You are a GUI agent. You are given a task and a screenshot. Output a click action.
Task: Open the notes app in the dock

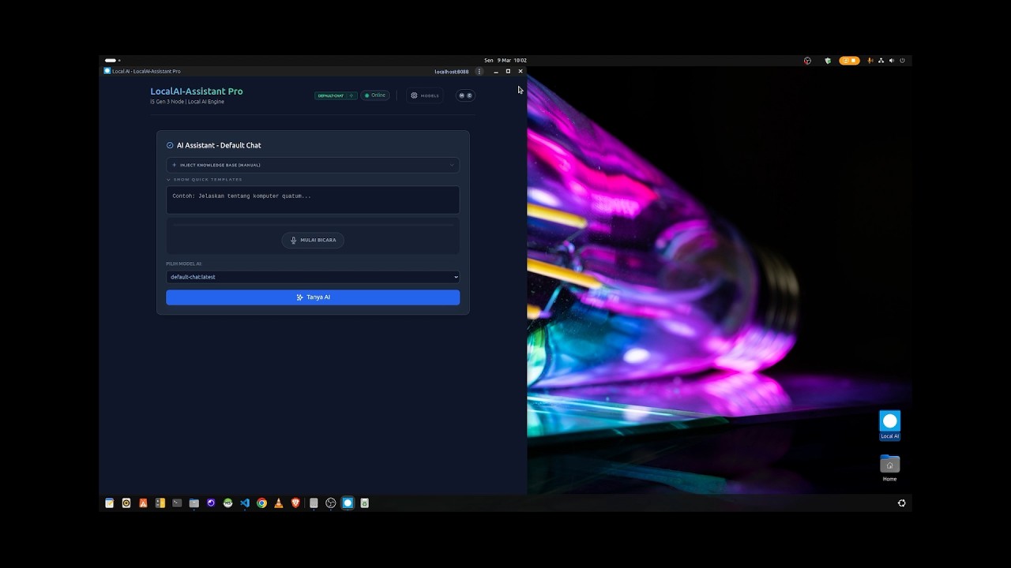[110, 503]
